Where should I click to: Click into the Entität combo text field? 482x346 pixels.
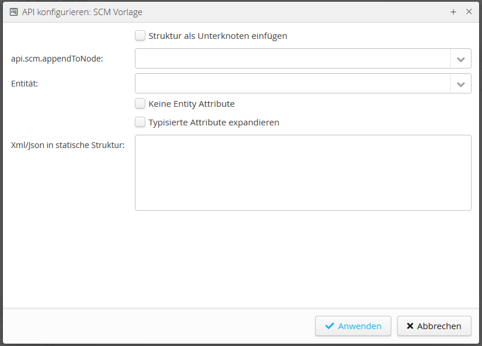point(292,84)
